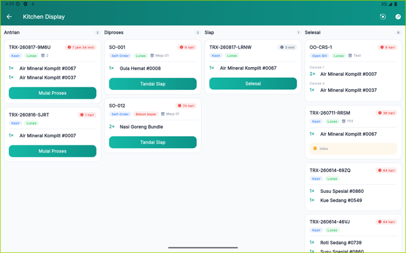The image size is (406, 253).
Task: Click item Nasi Goreng Bundle
Action: tap(141, 126)
